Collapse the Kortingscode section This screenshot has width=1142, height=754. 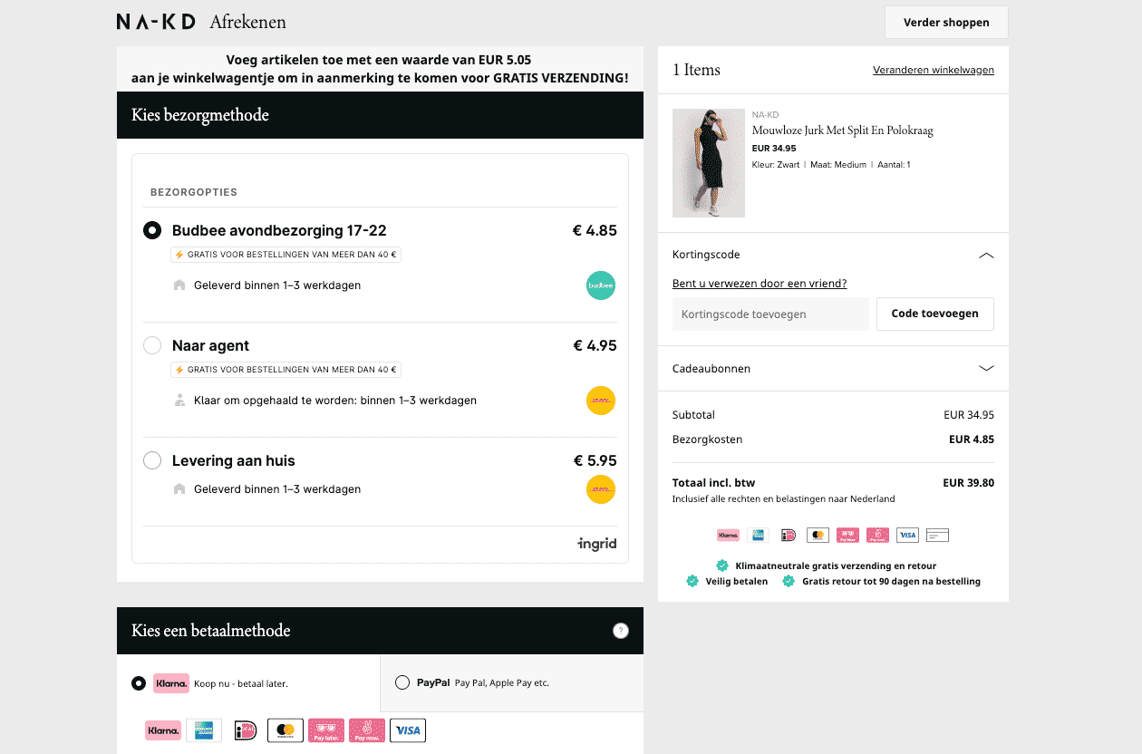986,256
